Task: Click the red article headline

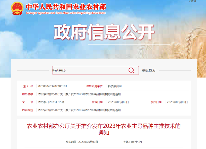Action: [104, 129]
